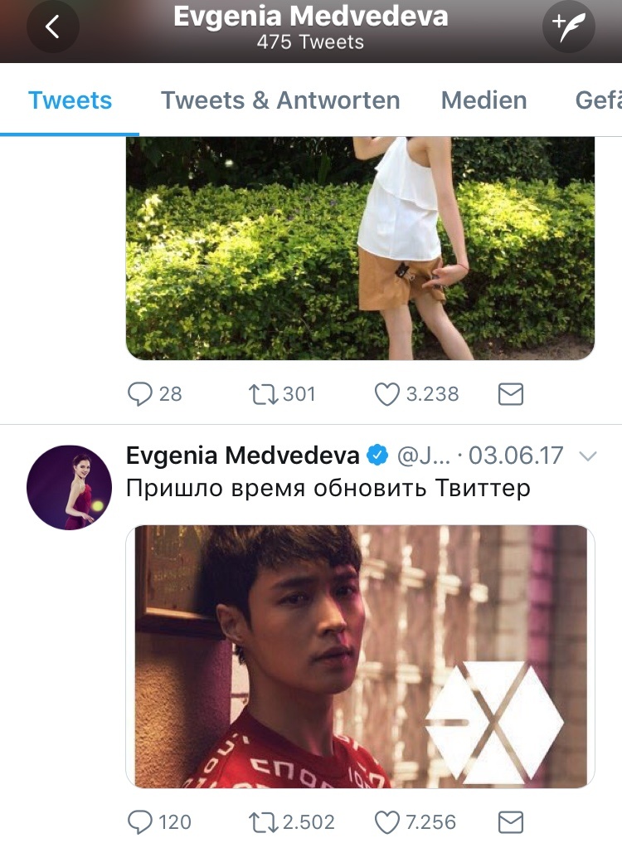Viewport: 622px width, 848px height.
Task: Select the Tweets tab
Action: click(x=70, y=100)
